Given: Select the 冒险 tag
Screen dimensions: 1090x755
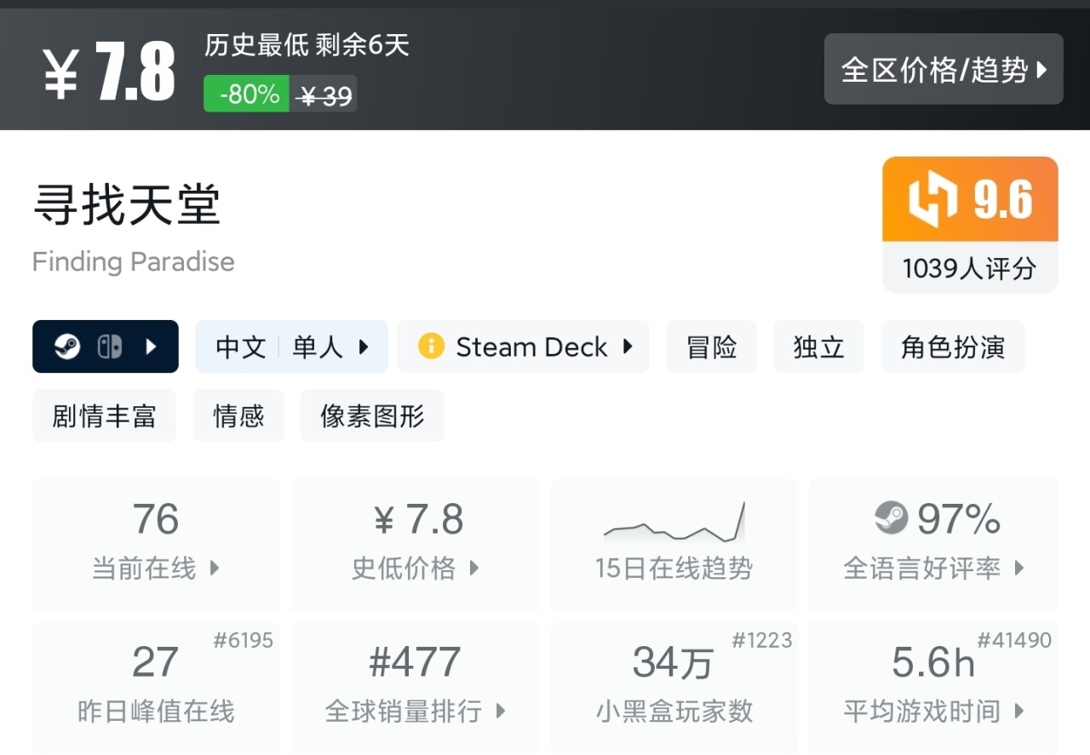Looking at the screenshot, I should [x=711, y=347].
